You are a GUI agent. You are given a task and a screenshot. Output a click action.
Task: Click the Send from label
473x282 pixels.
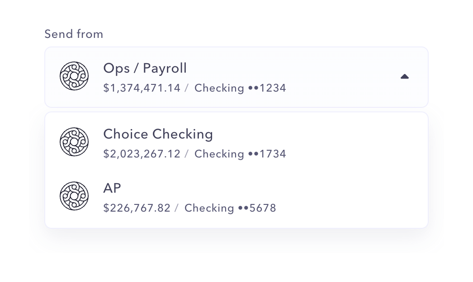[73, 34]
